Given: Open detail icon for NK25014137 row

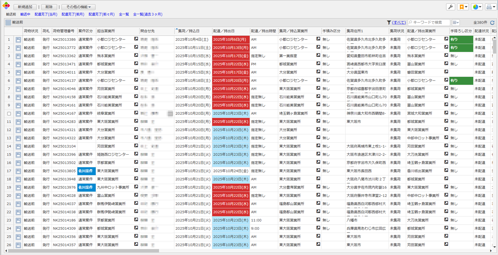Looking at the screenshot, I should pyautogui.click(x=18, y=81).
